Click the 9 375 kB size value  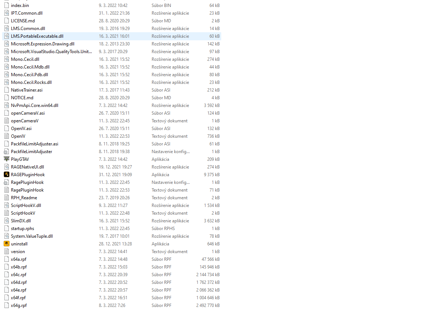212,174
